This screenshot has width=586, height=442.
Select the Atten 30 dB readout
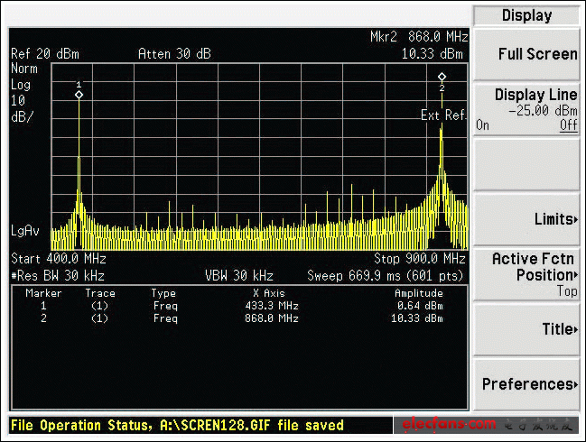174,54
